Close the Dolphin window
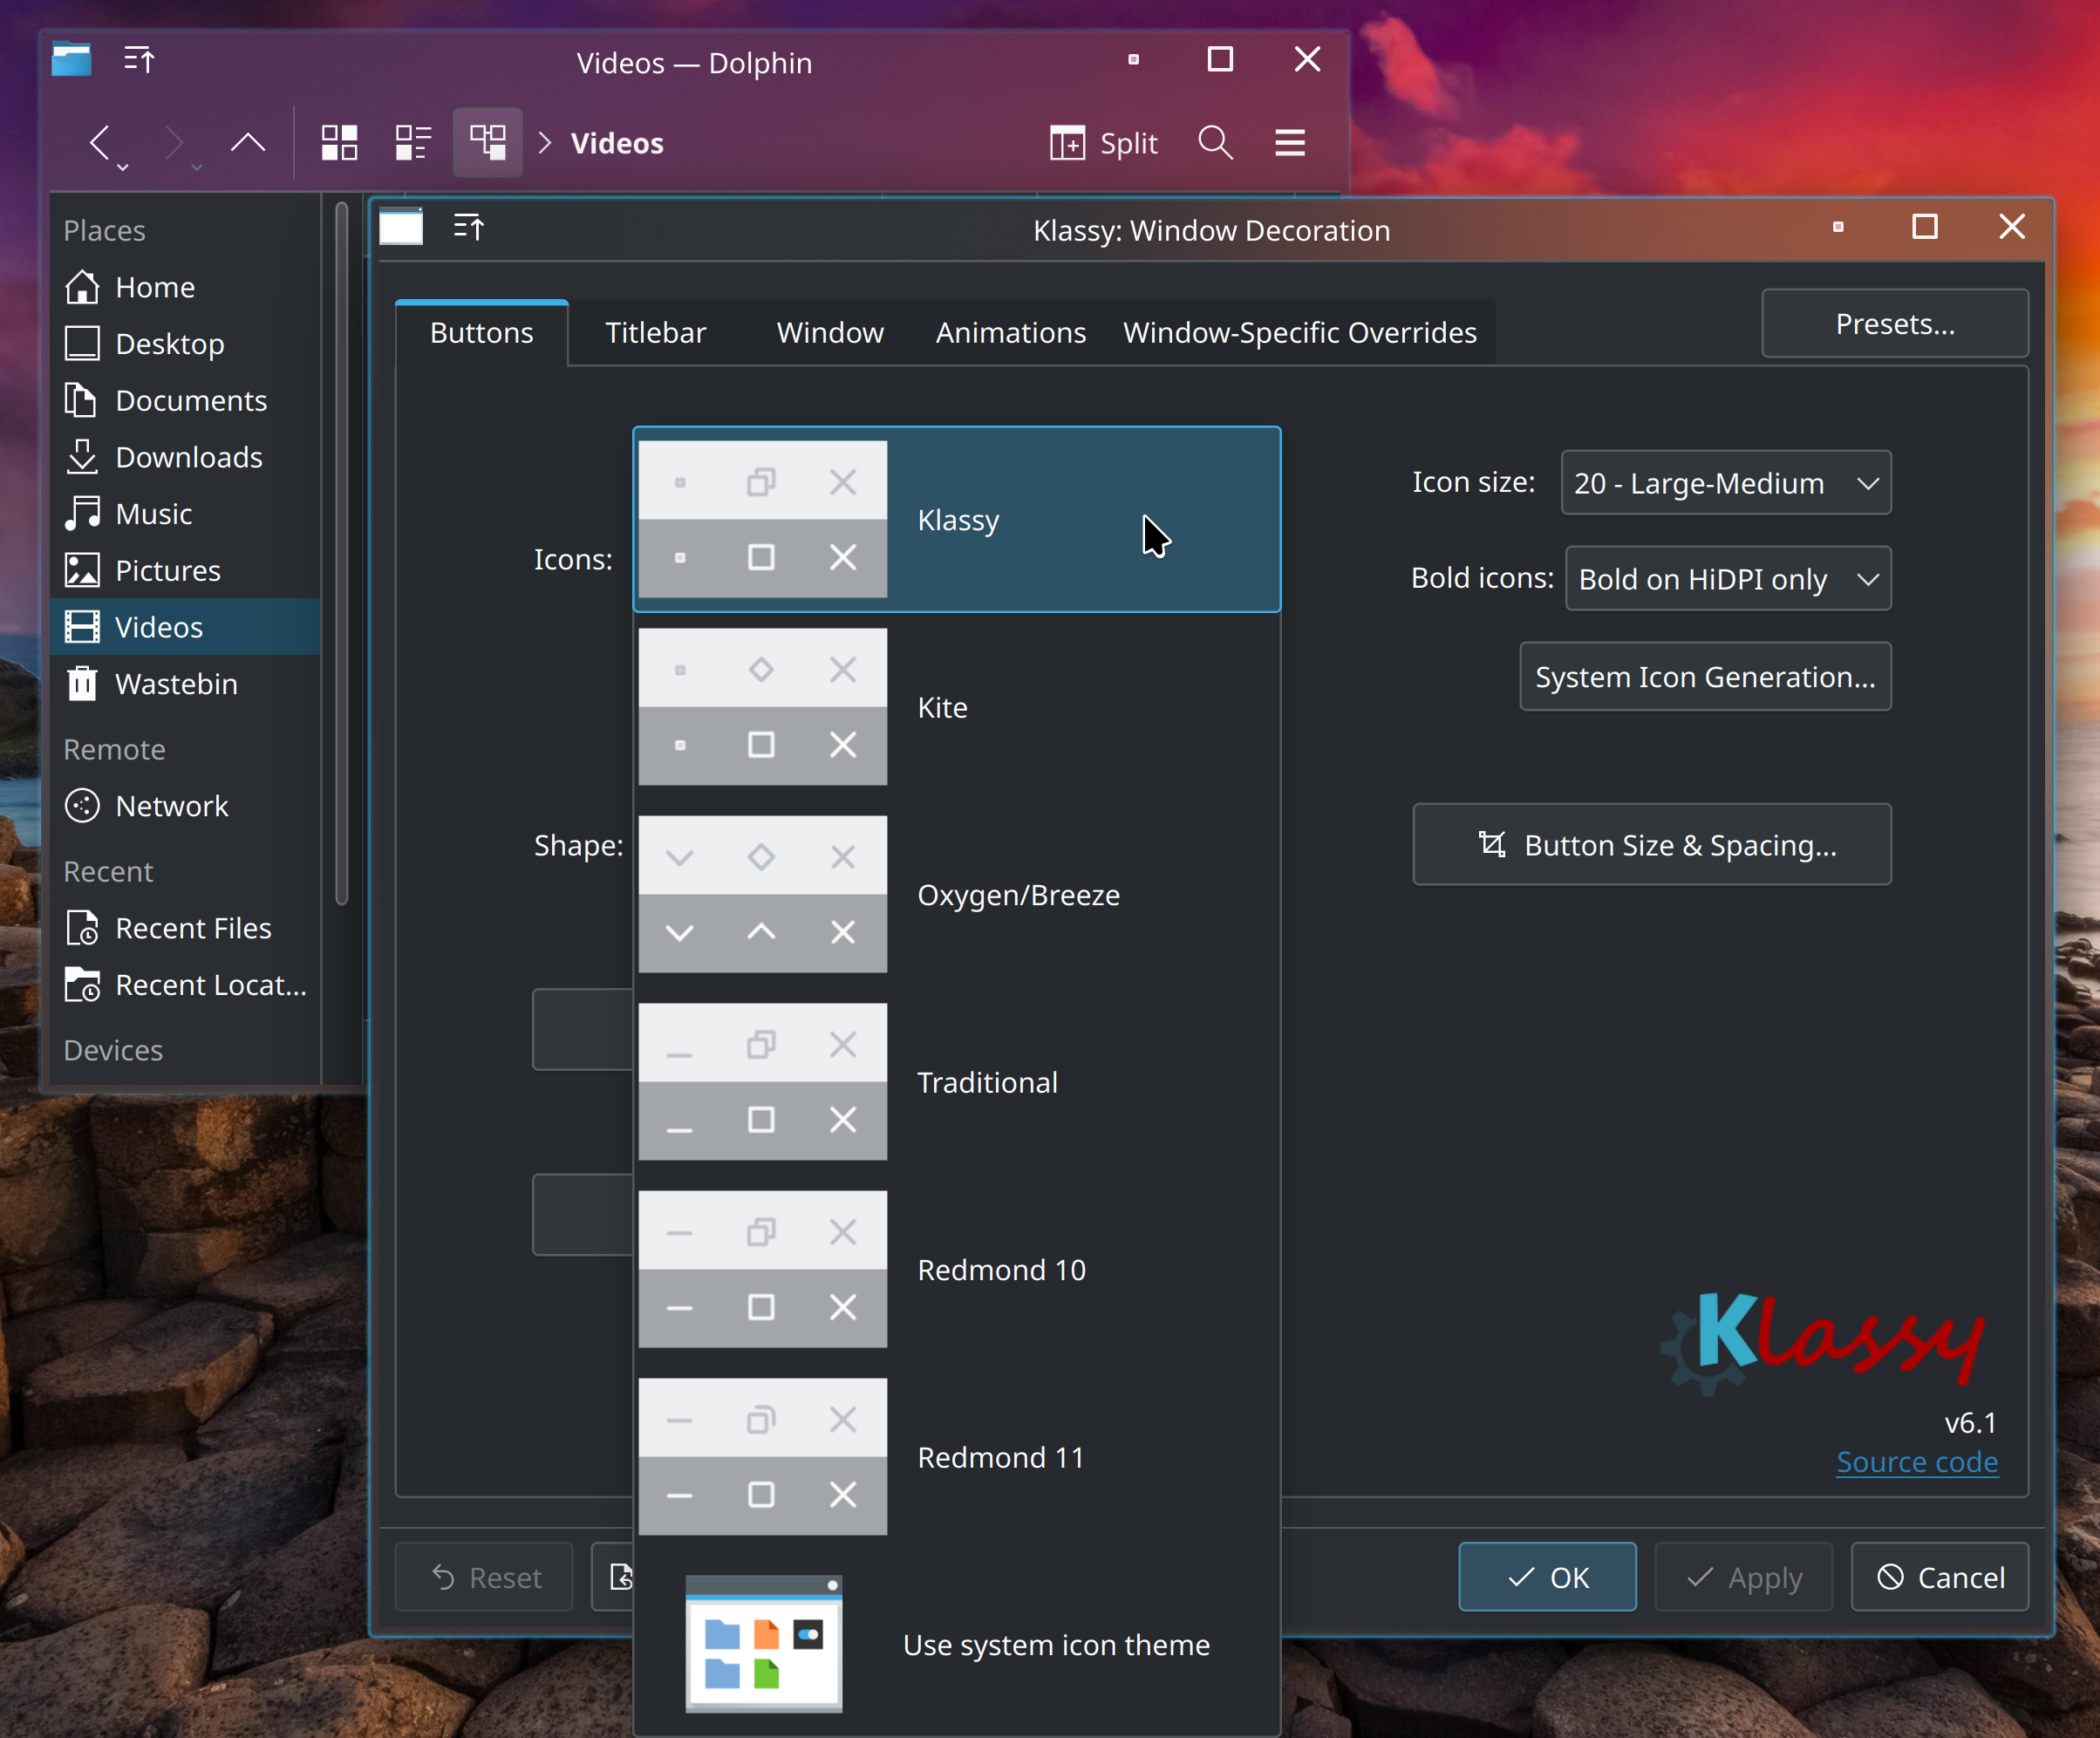 [x=1307, y=59]
